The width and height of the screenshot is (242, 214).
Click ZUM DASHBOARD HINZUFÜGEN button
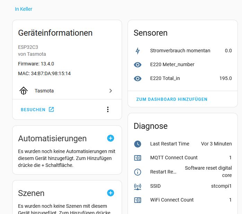coord(172,99)
